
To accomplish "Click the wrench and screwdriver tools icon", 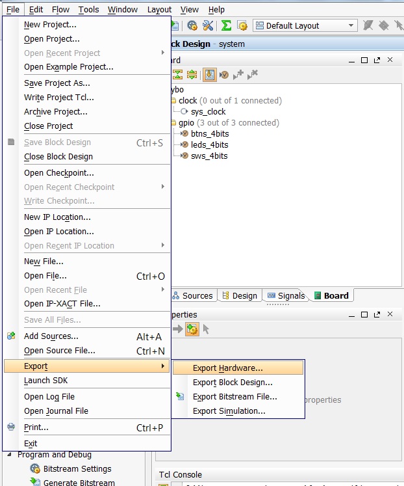I will [208, 25].
